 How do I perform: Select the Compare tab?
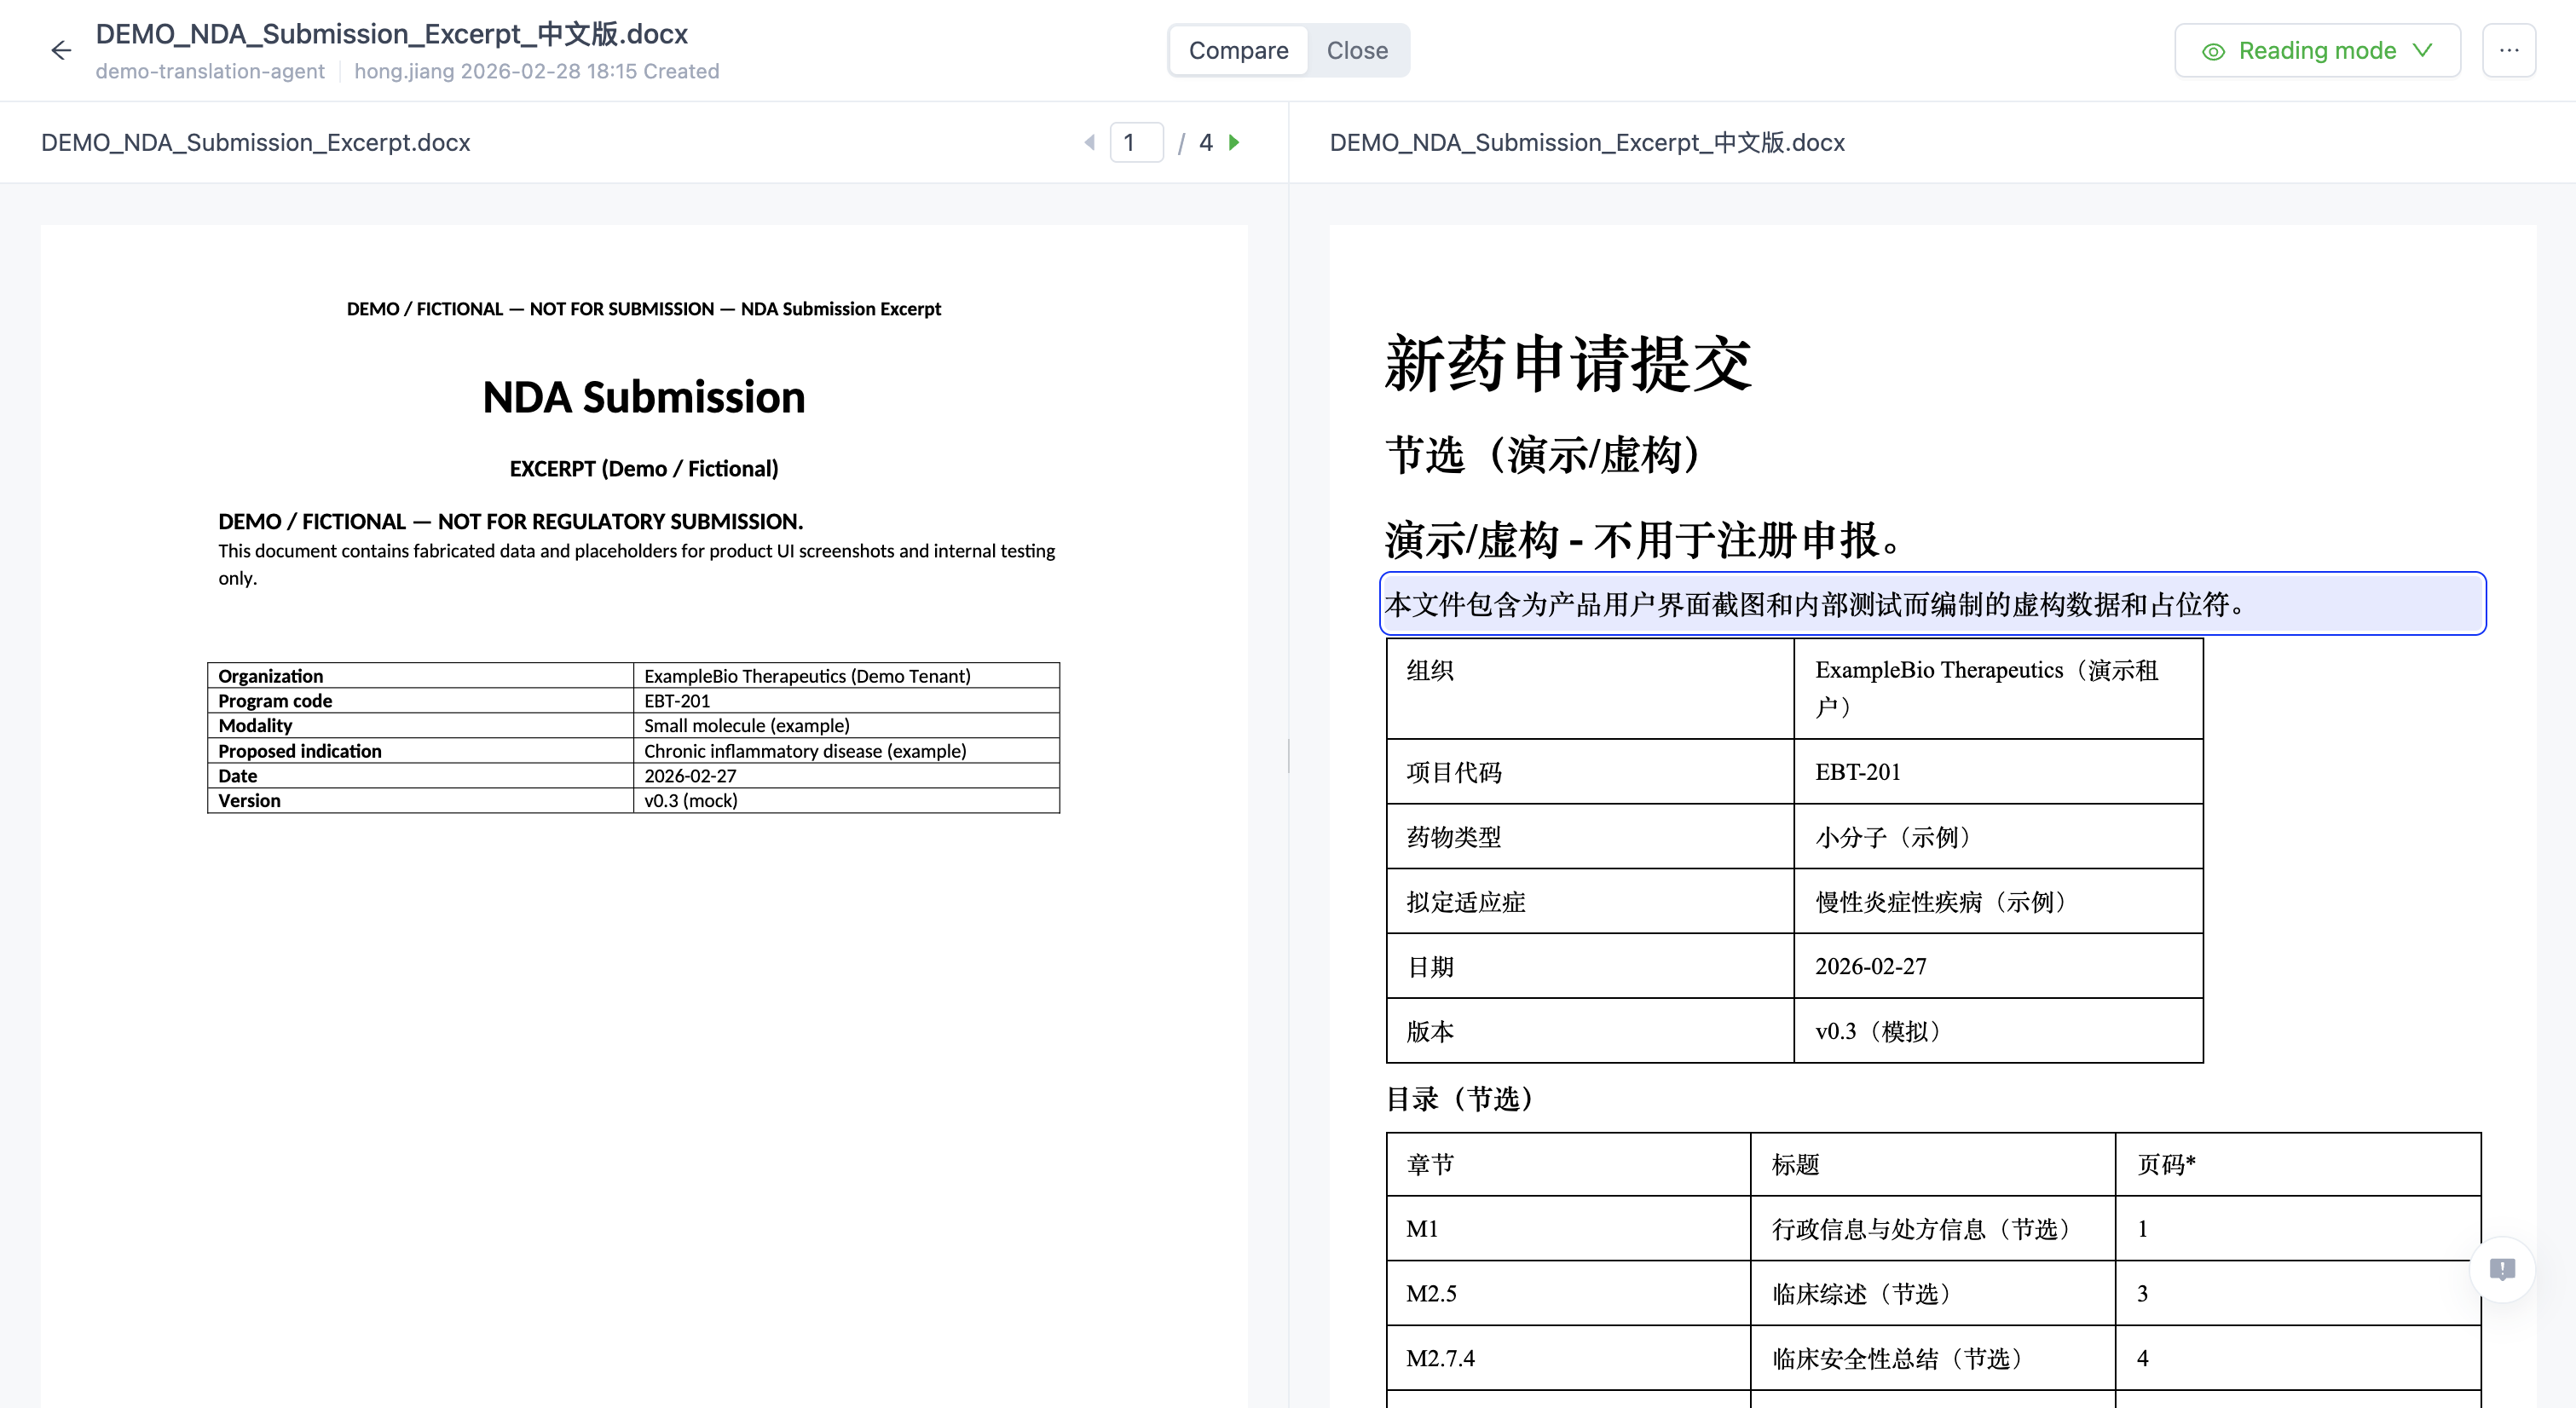coord(1238,50)
